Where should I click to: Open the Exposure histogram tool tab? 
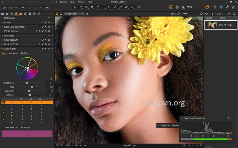[x=21, y=14]
